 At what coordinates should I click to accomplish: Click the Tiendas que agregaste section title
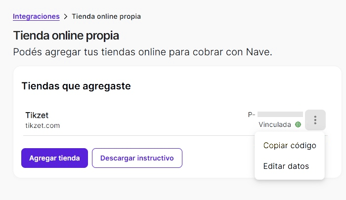point(76,86)
